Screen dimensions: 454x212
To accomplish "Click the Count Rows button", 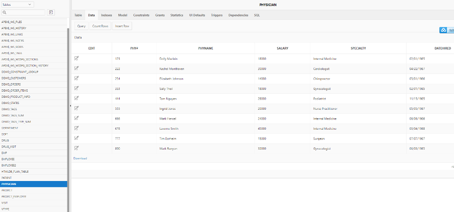I will click(100, 26).
